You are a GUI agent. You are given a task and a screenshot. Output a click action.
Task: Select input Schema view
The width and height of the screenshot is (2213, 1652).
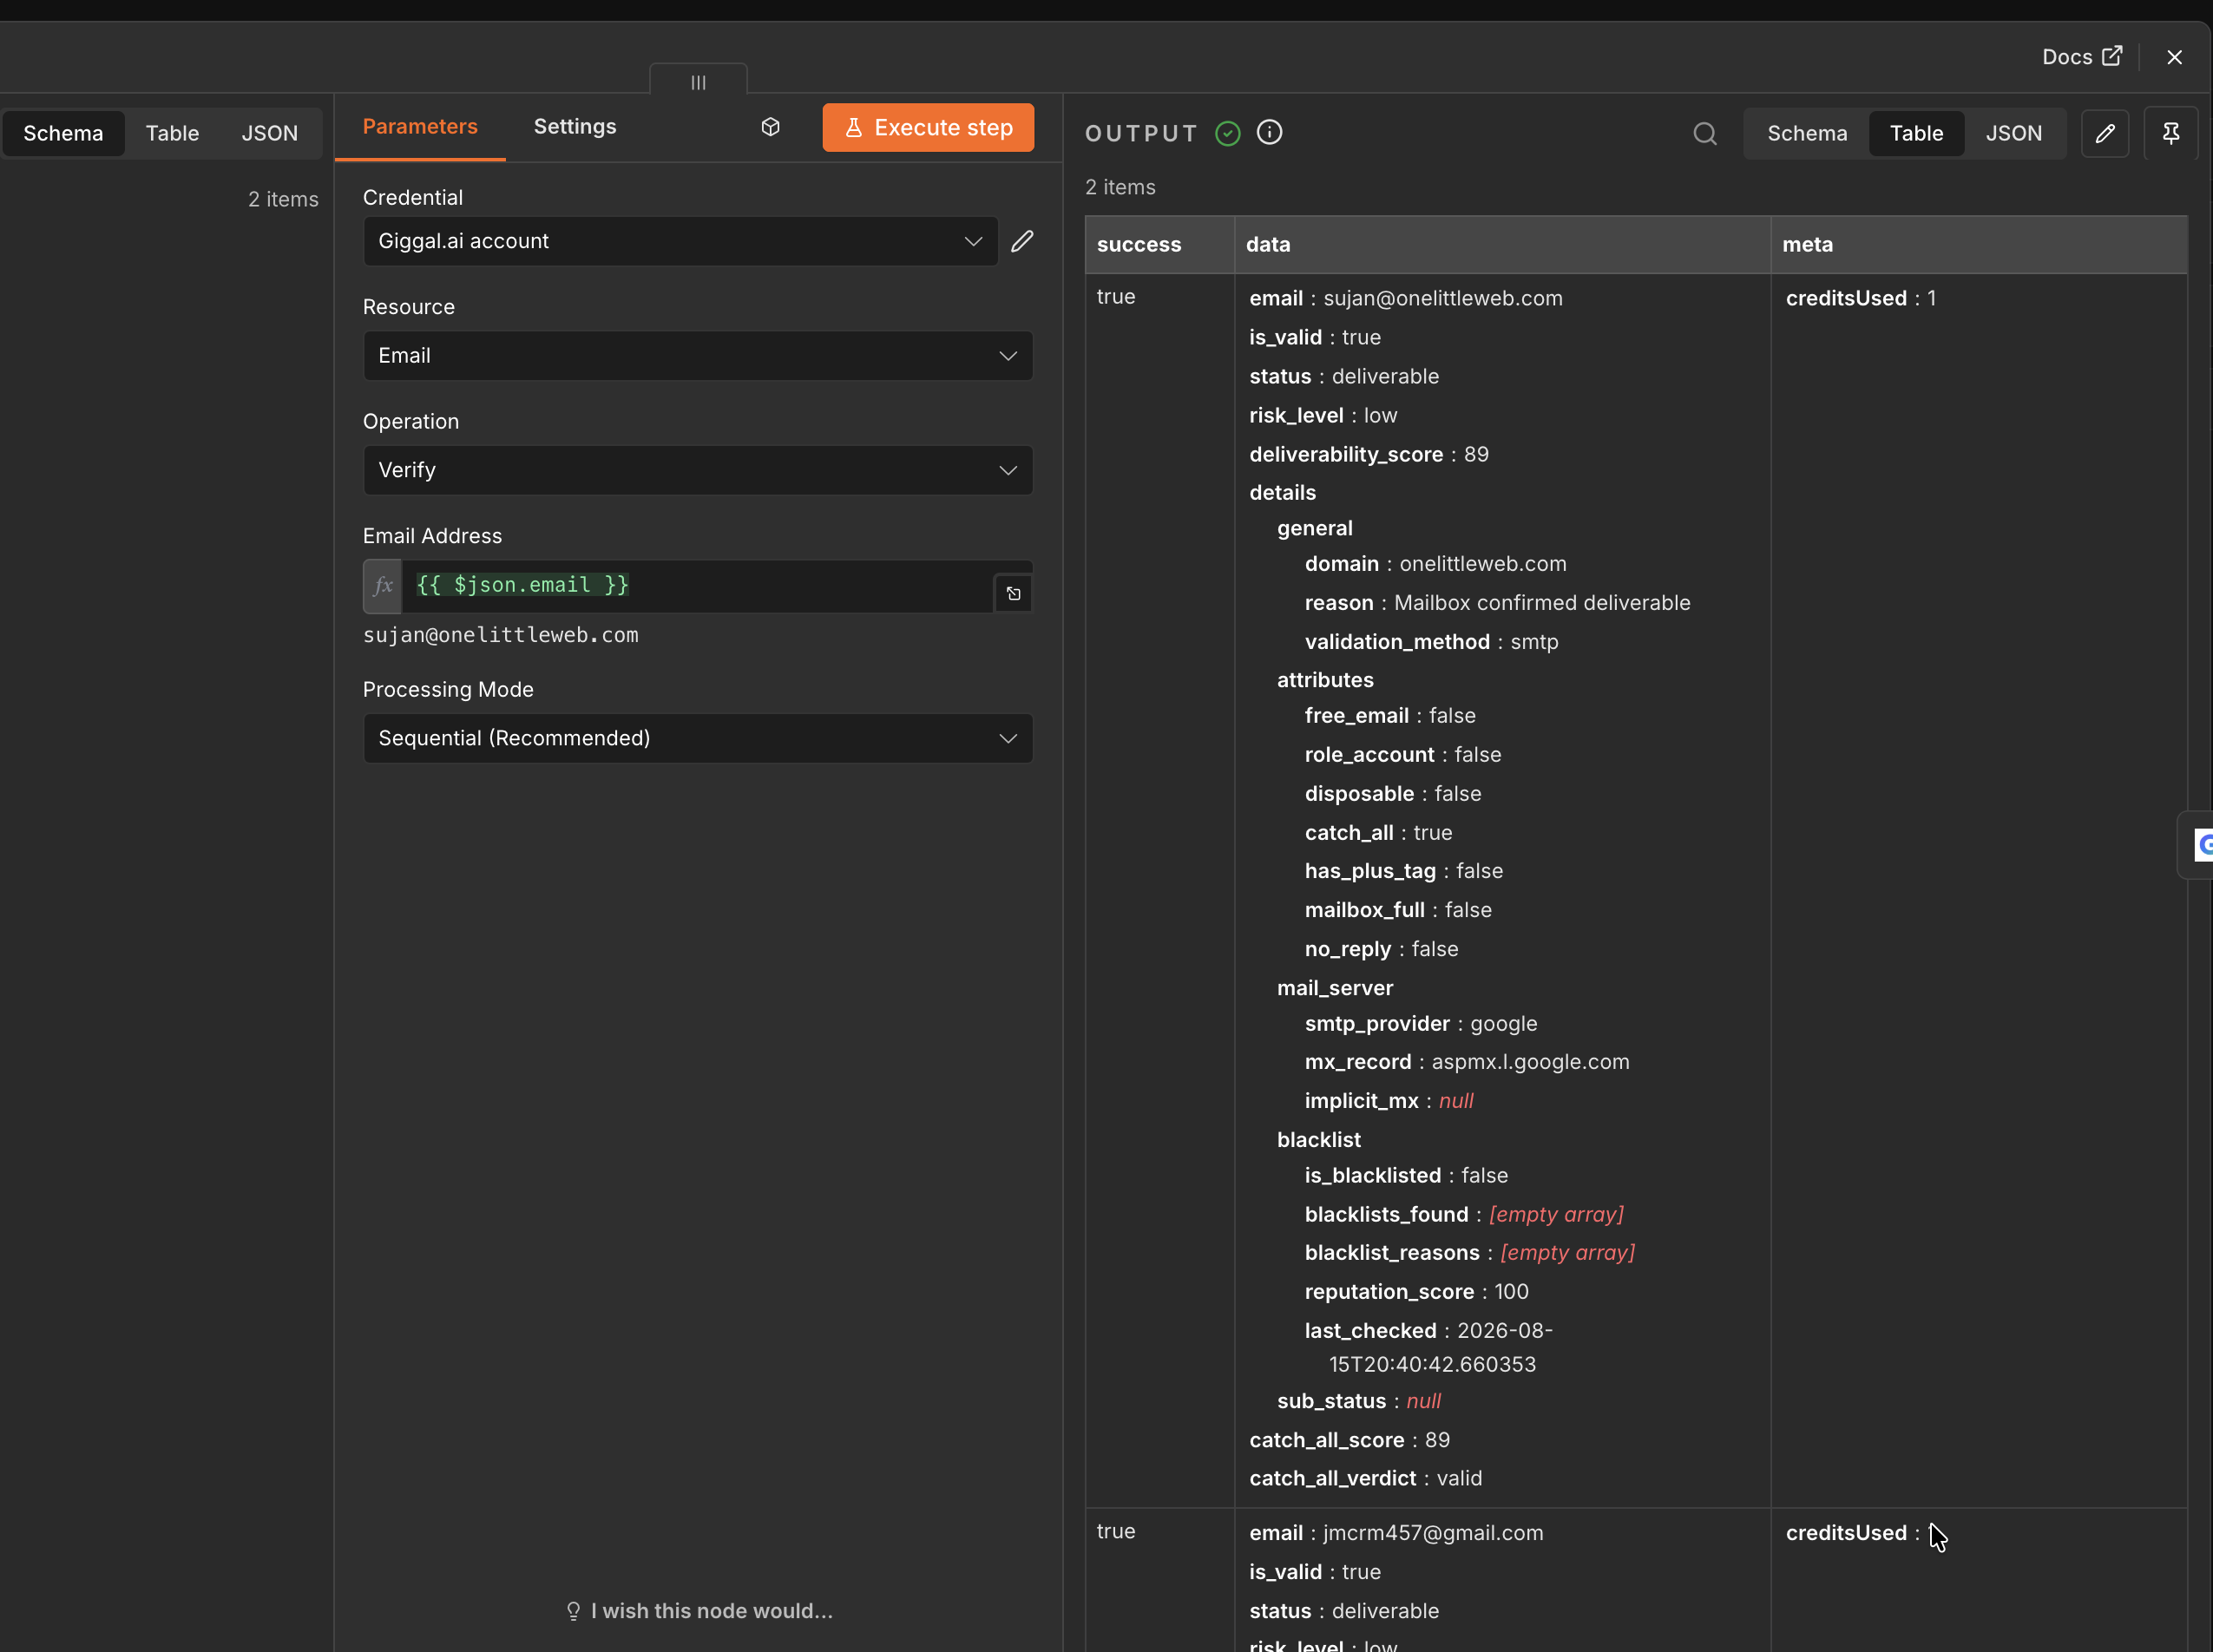pos(63,133)
